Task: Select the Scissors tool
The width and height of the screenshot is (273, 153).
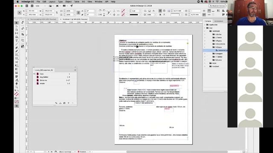Action: 17,62
